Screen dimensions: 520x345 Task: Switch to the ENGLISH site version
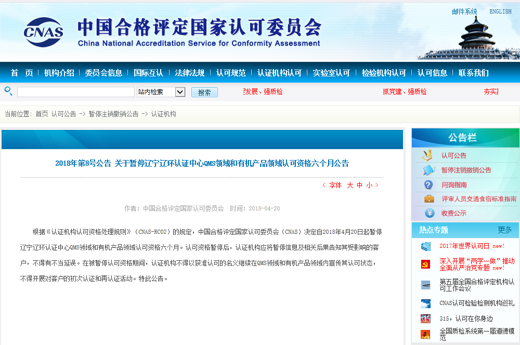pyautogui.click(x=500, y=11)
